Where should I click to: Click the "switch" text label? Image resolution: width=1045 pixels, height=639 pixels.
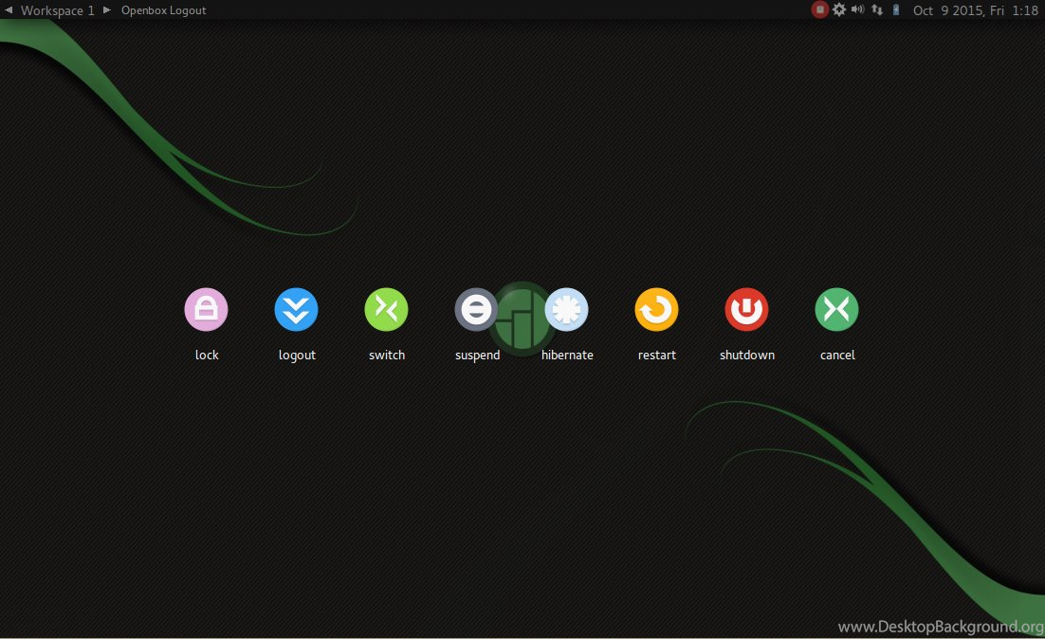tap(387, 355)
